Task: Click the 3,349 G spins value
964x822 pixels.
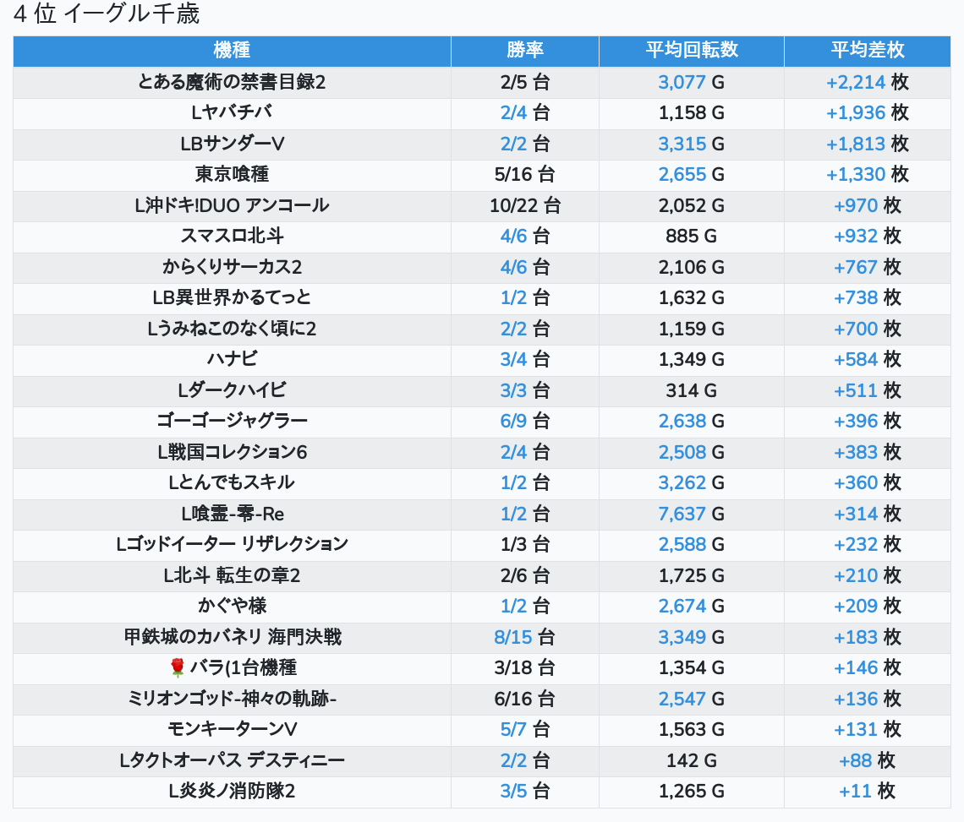Action: click(692, 637)
